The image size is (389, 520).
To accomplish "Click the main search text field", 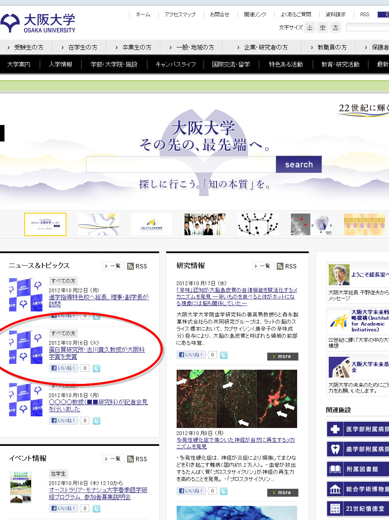I will (x=181, y=164).
